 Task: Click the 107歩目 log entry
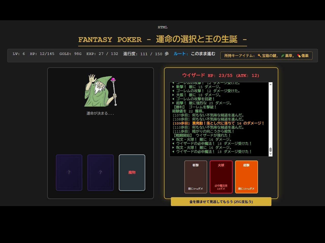208,115
